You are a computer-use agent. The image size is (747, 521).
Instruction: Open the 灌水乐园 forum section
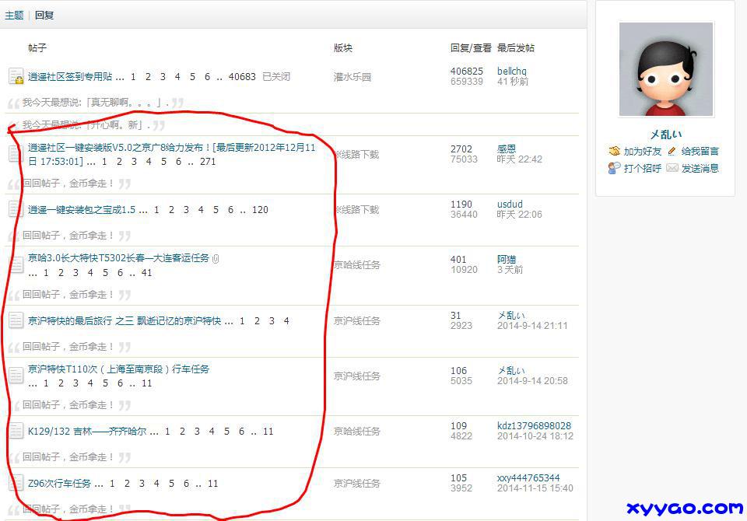pos(352,77)
